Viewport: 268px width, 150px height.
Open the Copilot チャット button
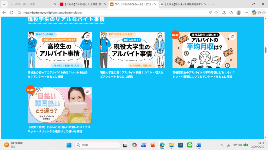coord(259,12)
